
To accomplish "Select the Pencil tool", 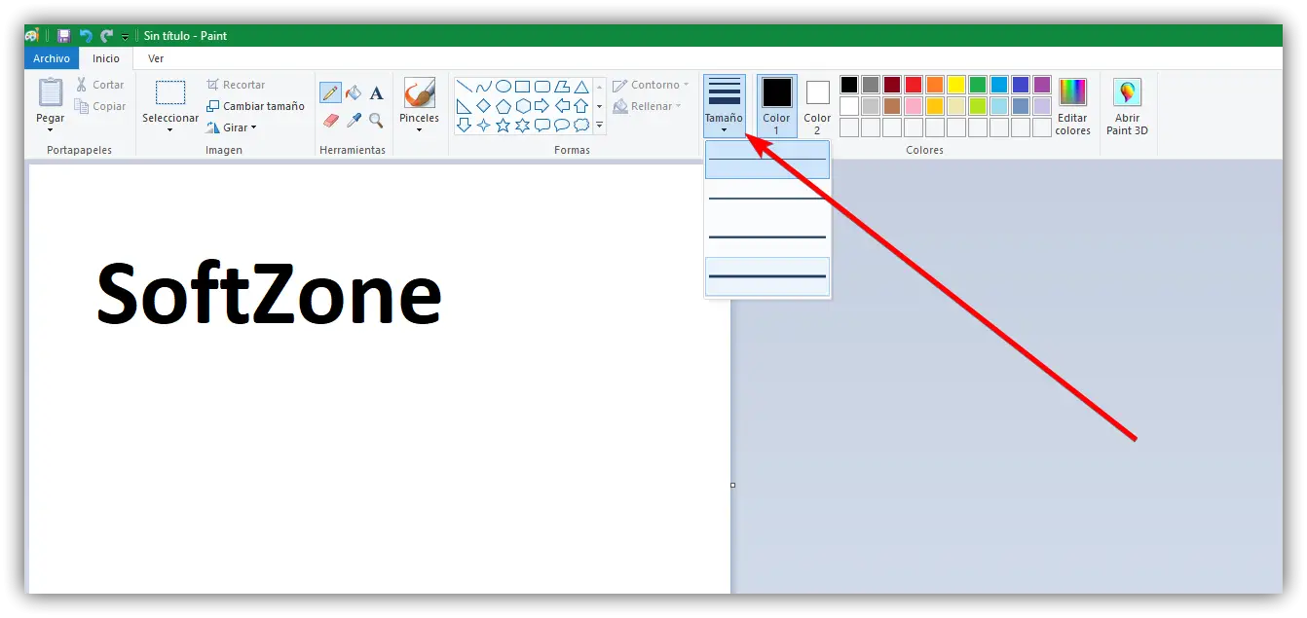I will click(330, 93).
